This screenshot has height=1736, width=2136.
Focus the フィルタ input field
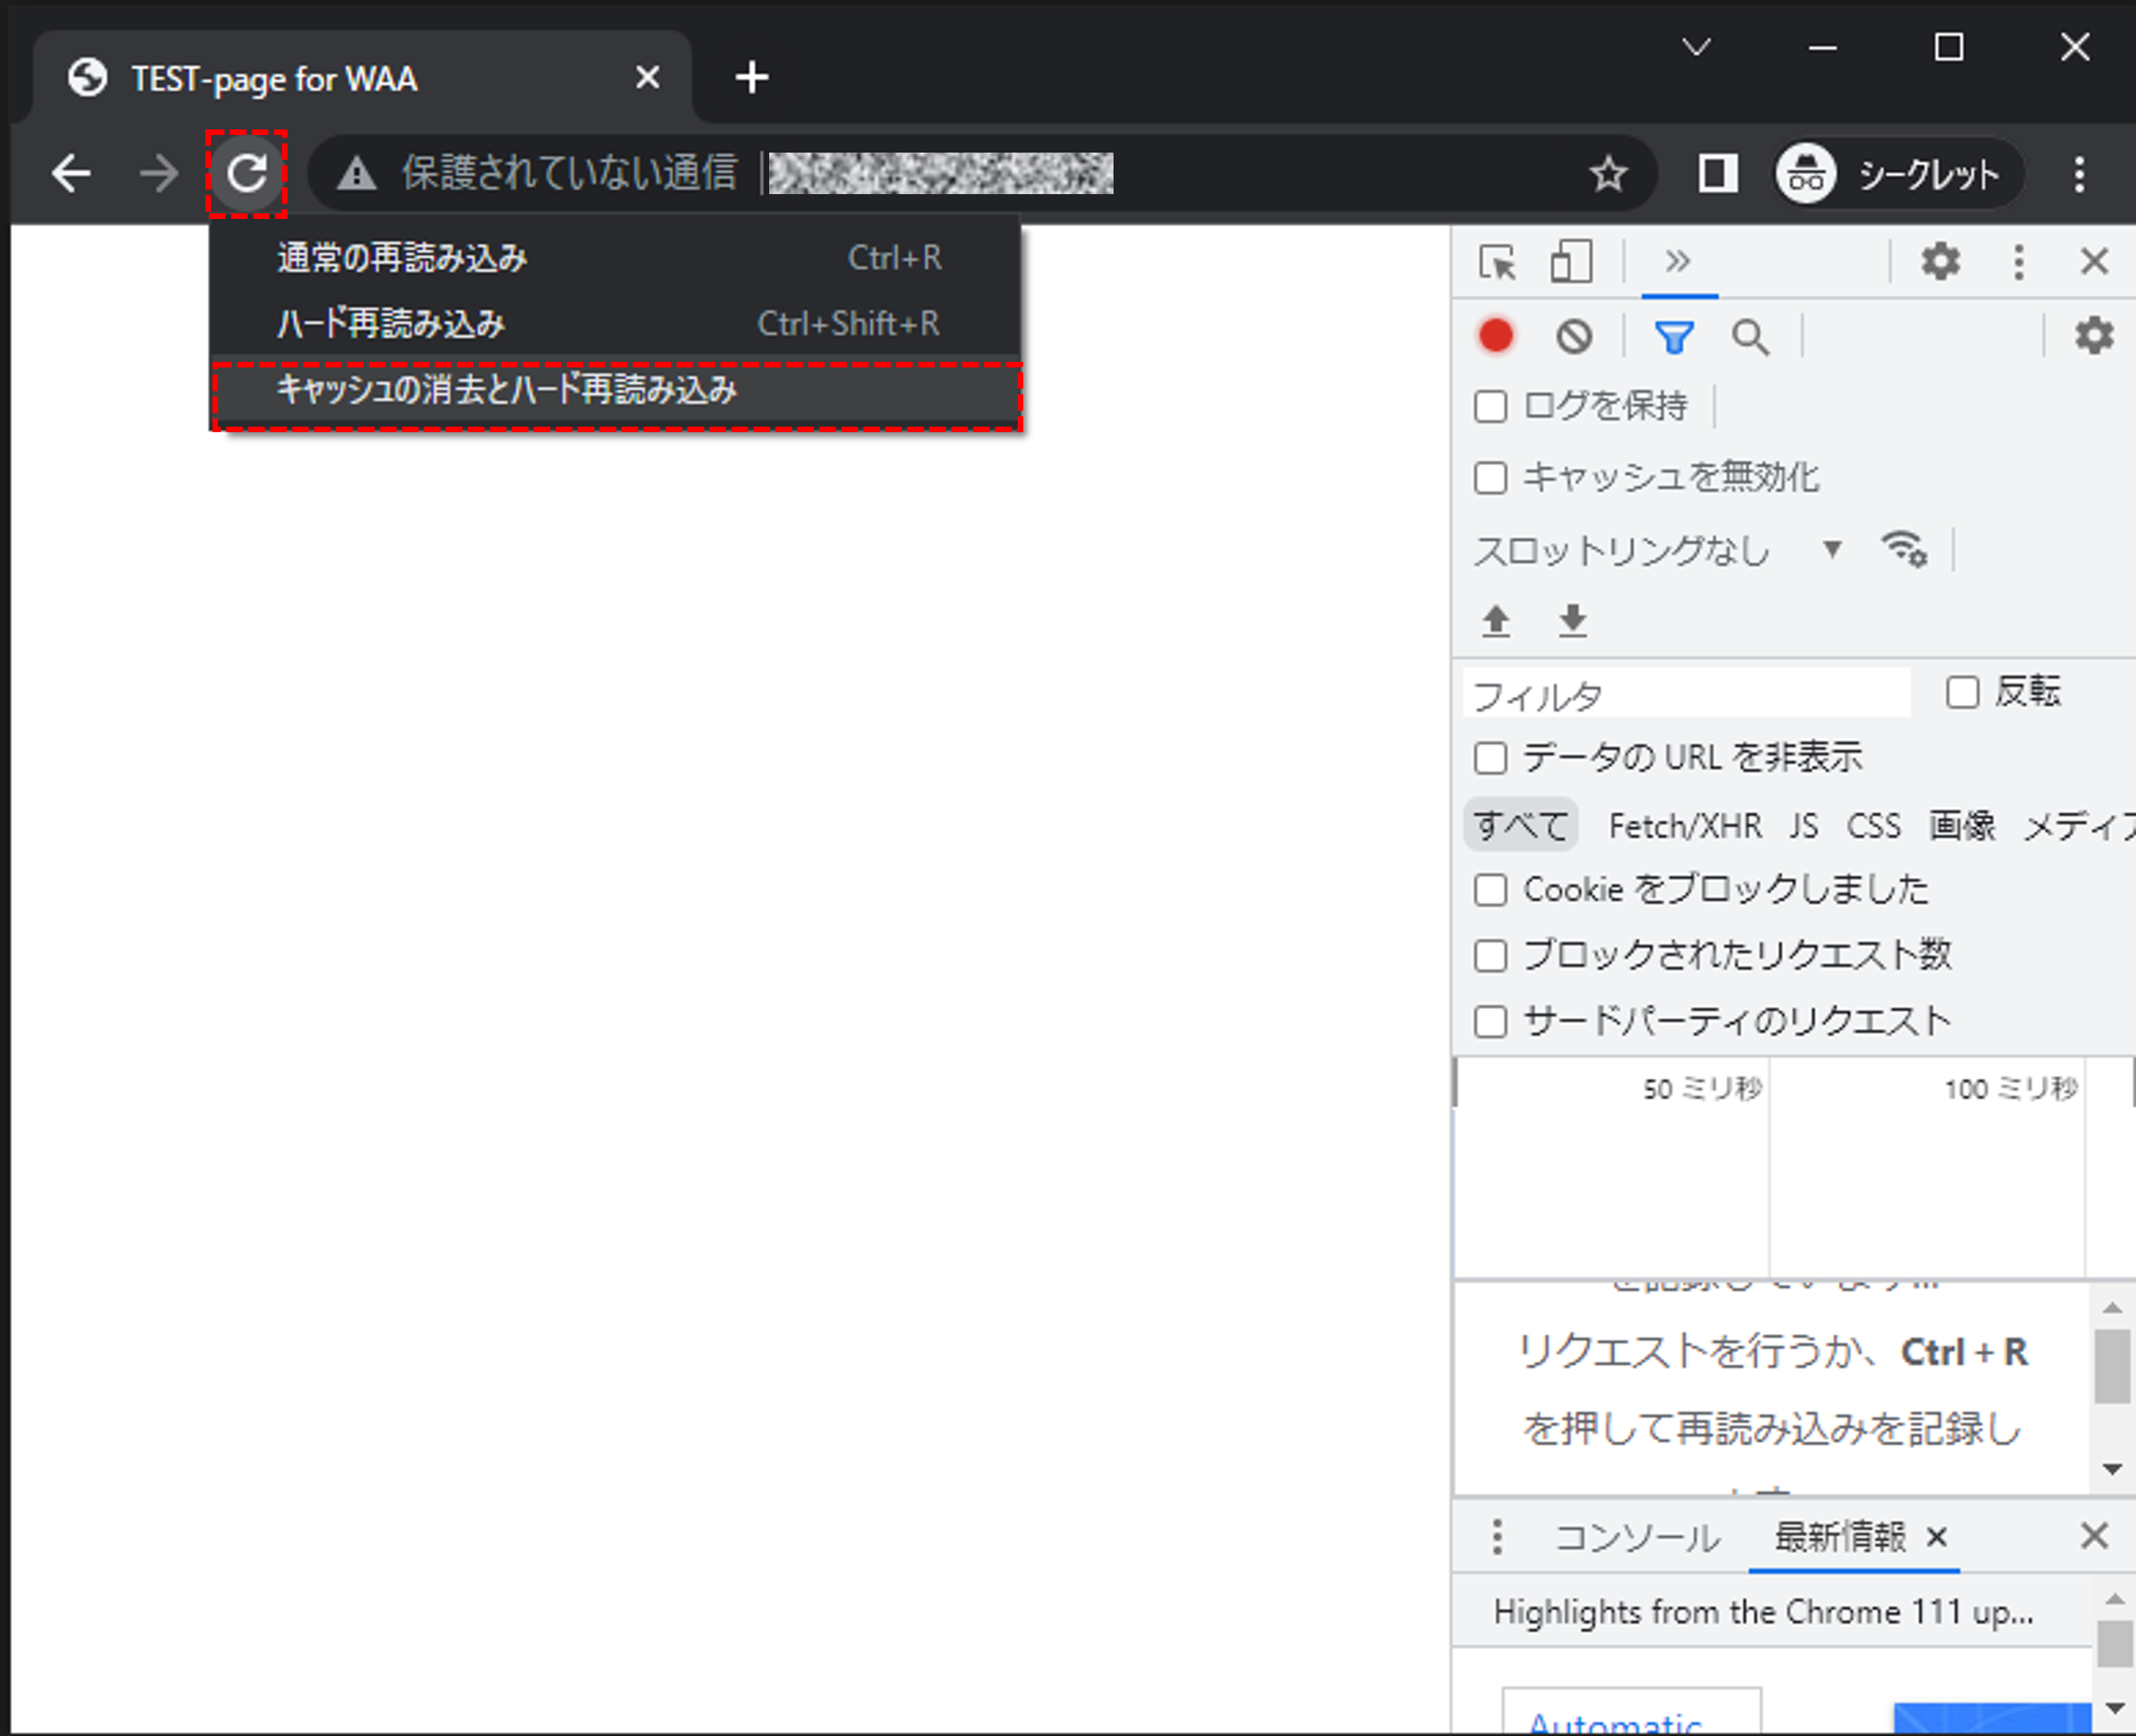pos(1687,694)
